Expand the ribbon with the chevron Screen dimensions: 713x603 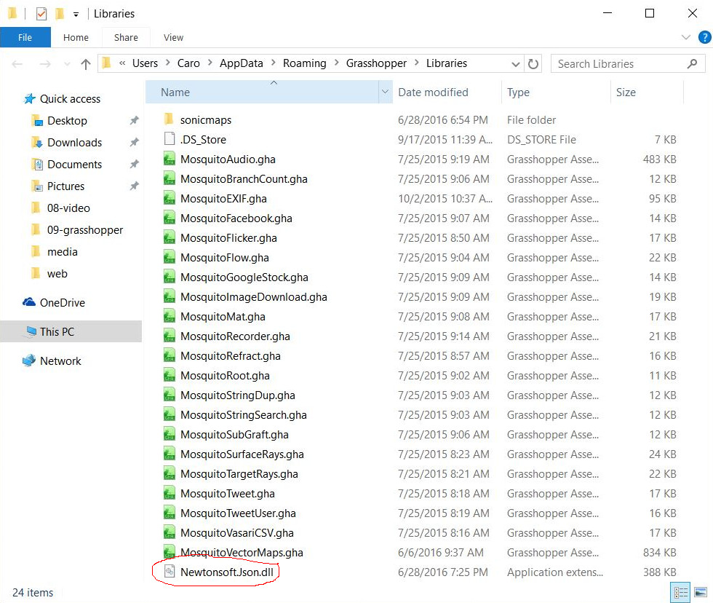tap(685, 37)
